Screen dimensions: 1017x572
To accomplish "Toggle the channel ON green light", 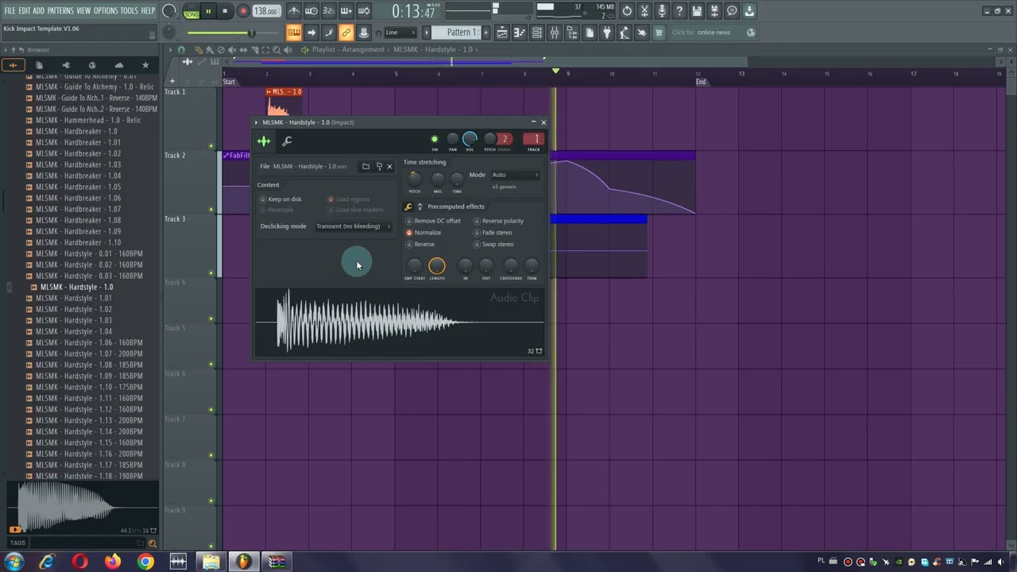I will [435, 140].
